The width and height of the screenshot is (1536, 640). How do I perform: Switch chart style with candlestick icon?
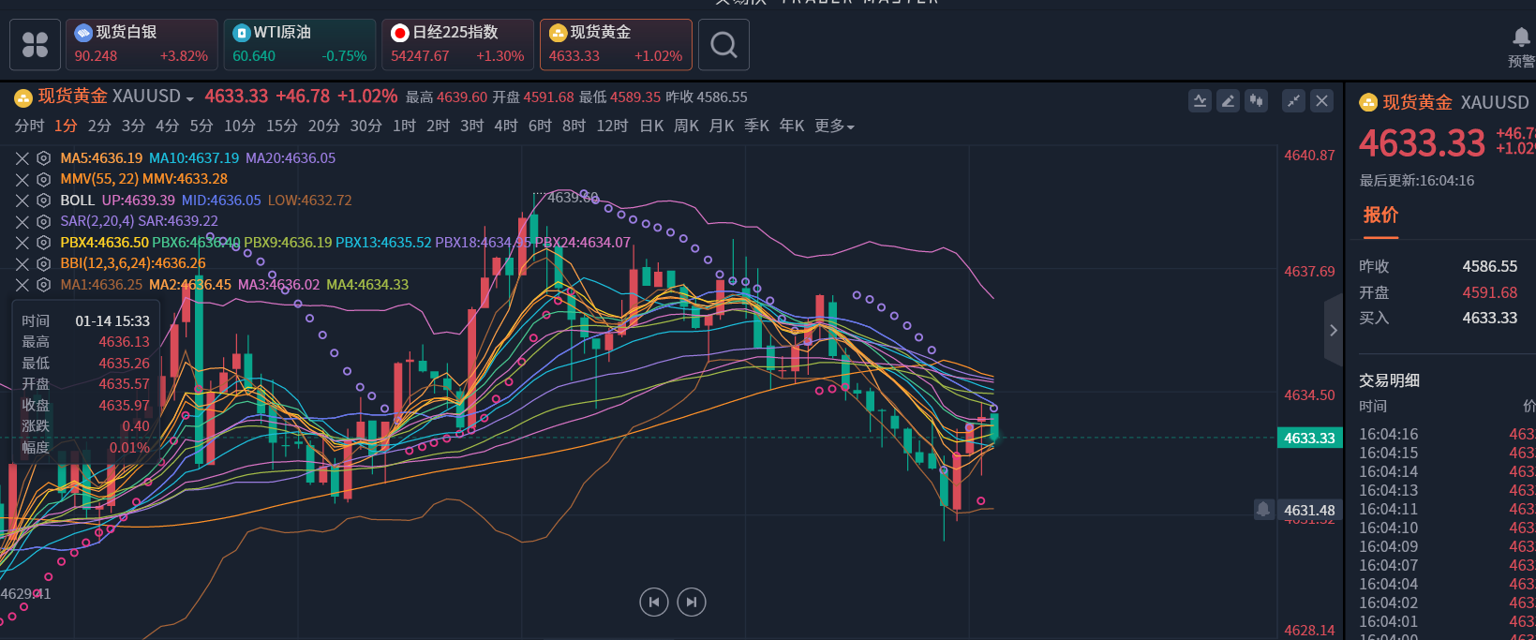(1256, 101)
